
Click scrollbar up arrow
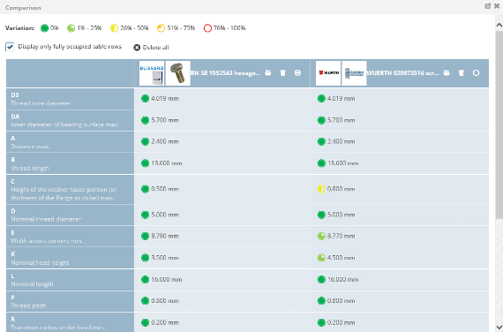coord(499,25)
